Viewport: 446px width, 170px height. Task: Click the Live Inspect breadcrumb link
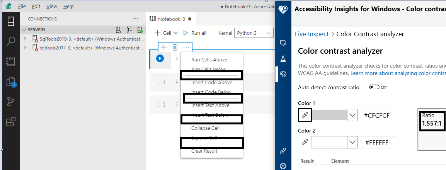(x=312, y=34)
